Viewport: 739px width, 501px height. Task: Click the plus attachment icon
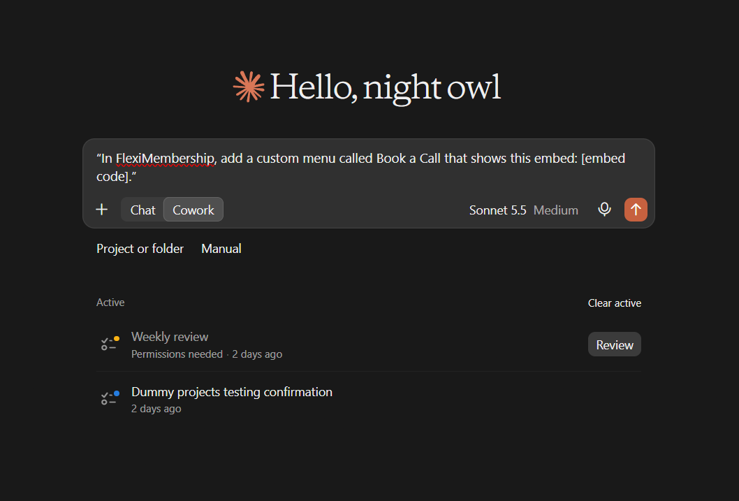click(102, 210)
